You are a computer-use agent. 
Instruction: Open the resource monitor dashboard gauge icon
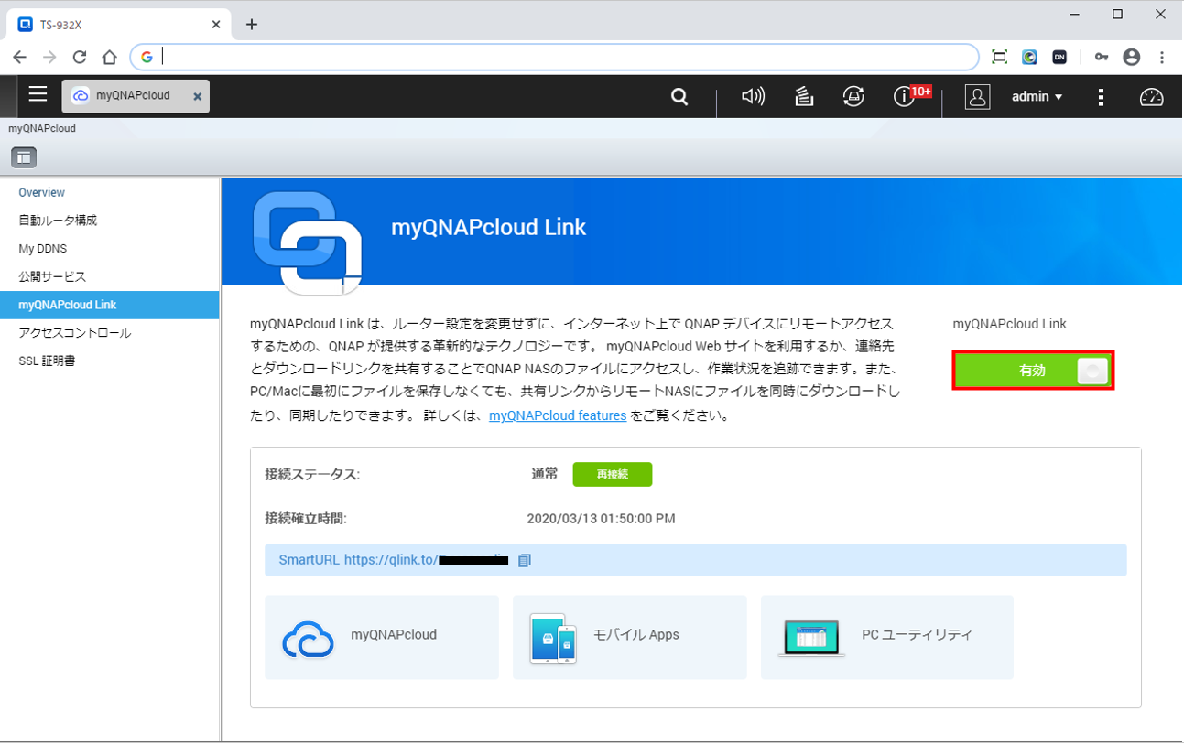coord(1151,97)
